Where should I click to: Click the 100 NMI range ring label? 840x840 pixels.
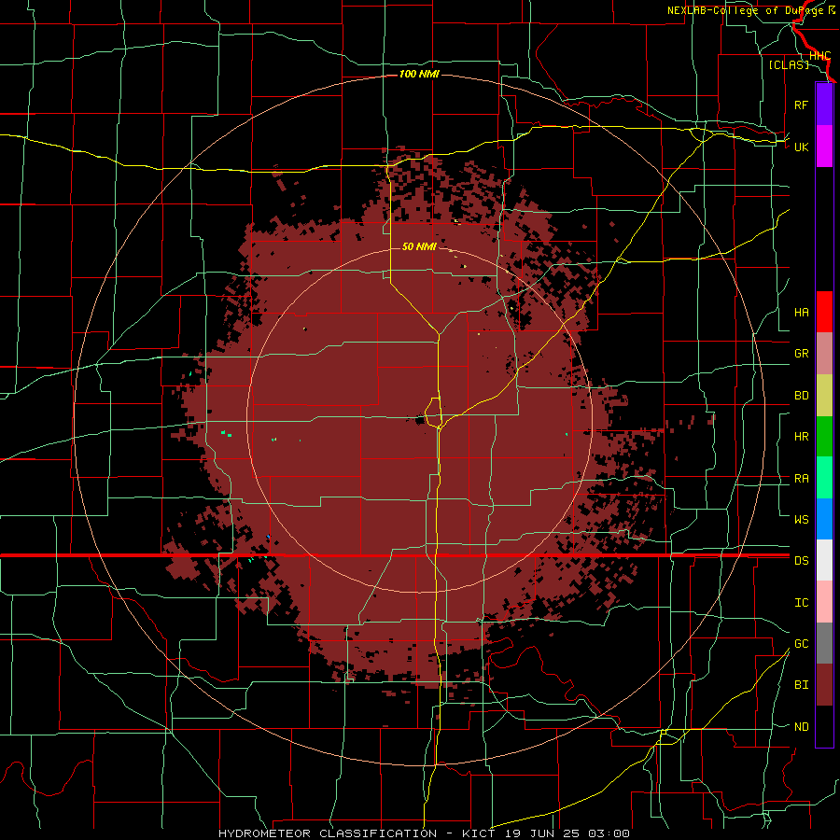tap(419, 74)
